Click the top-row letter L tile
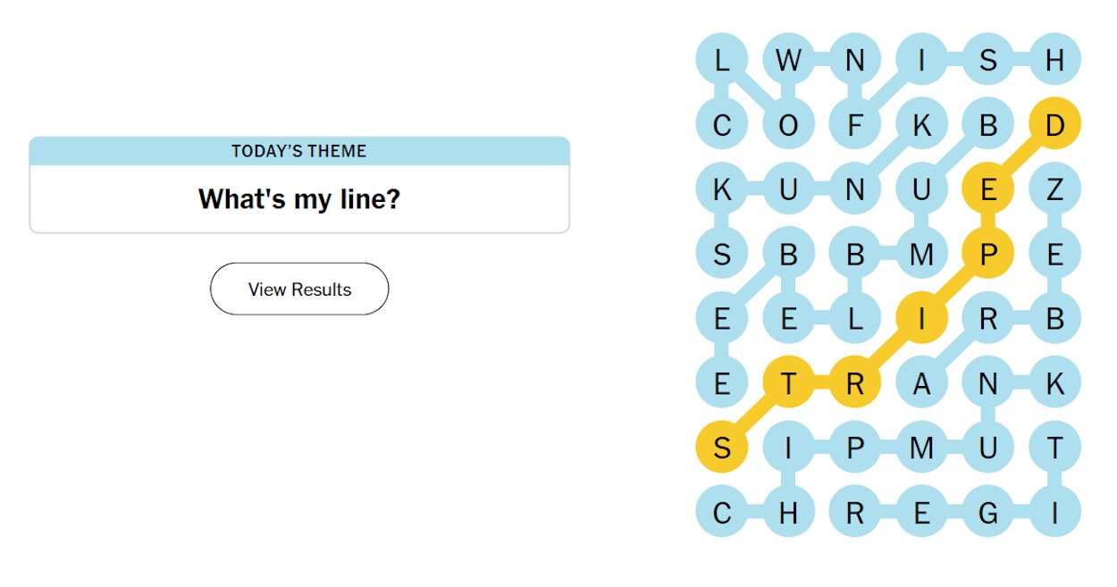 [722, 60]
